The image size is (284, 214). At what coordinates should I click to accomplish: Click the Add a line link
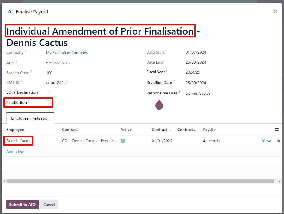click(x=15, y=152)
